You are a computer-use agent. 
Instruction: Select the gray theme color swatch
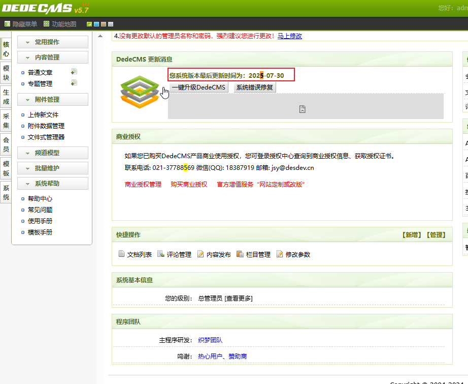coord(111,24)
